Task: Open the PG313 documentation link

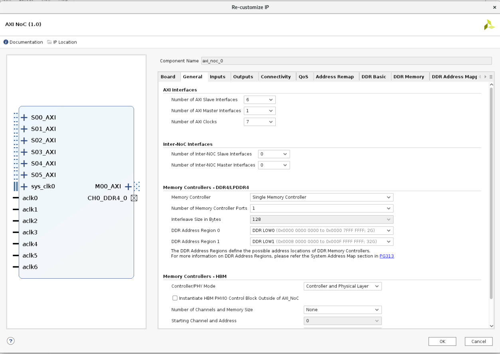Action: (387, 256)
